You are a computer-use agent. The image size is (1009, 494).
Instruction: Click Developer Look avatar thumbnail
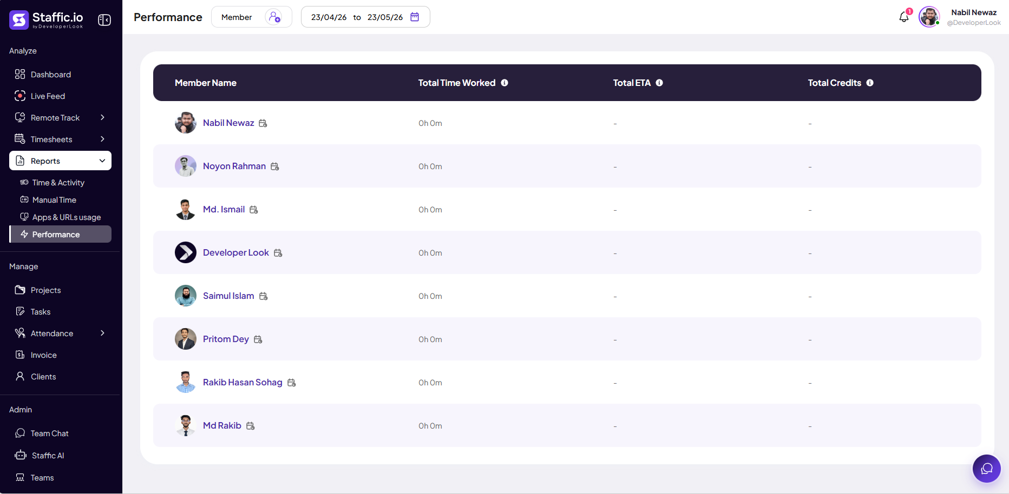186,252
